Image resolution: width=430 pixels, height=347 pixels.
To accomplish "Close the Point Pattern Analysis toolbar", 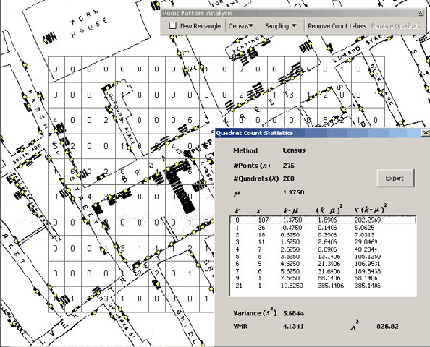I will [x=420, y=13].
